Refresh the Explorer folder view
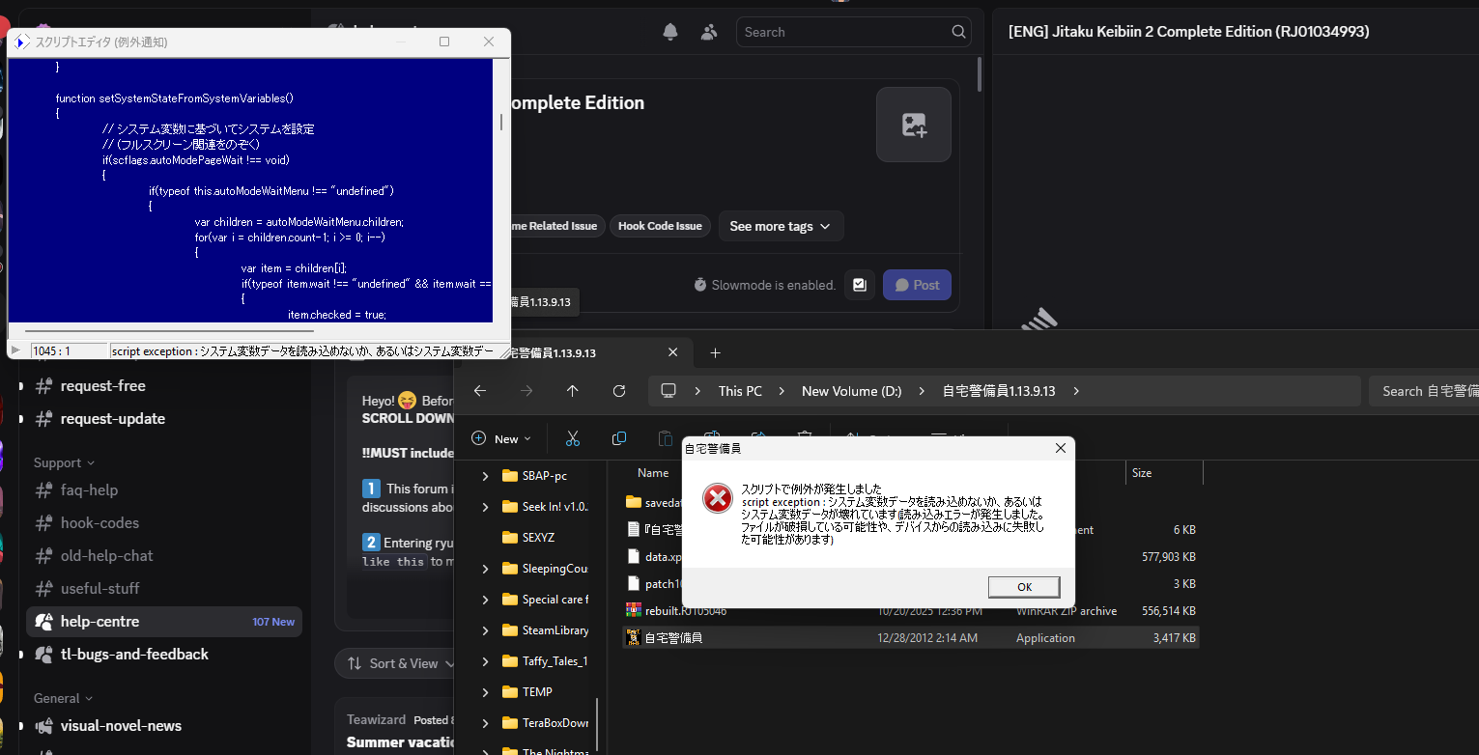 pos(619,391)
